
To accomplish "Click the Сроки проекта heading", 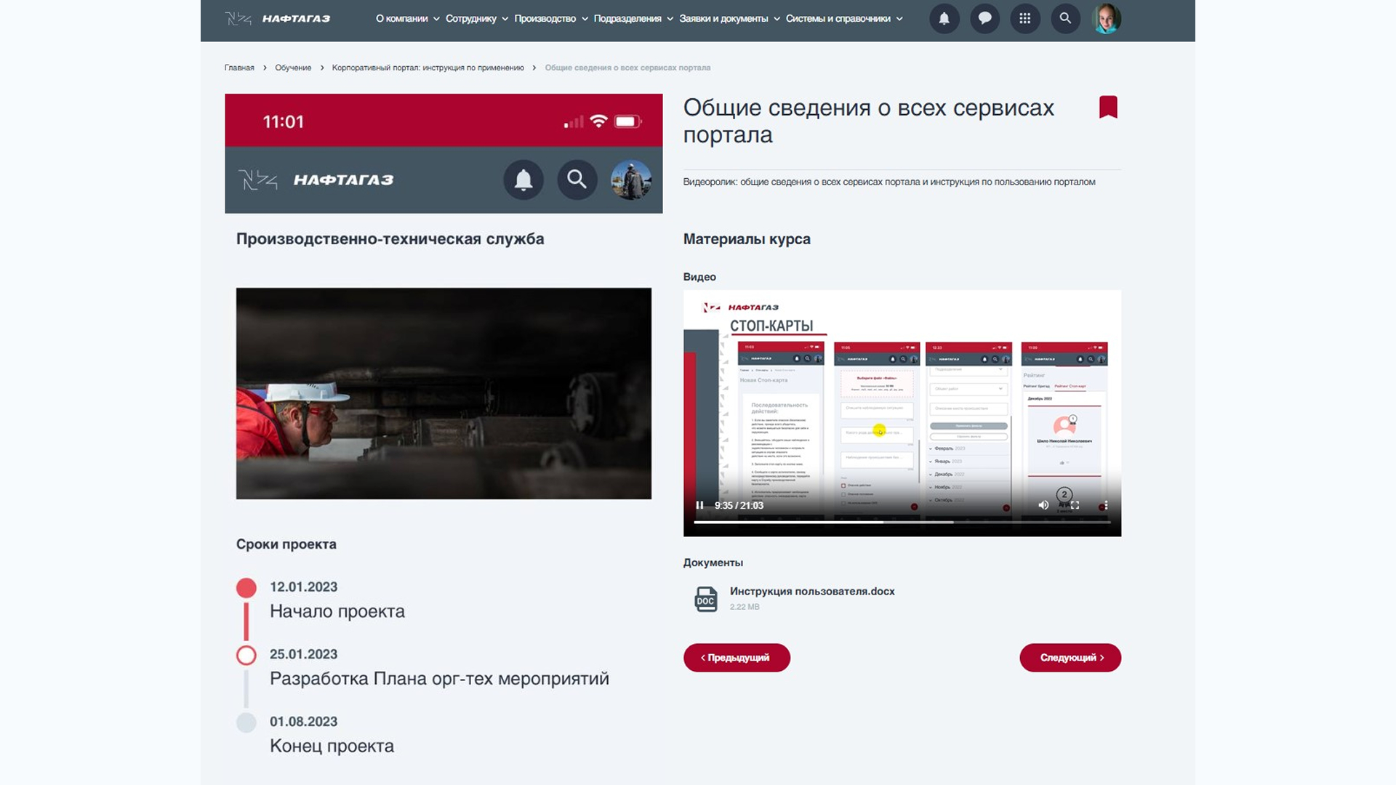I will [x=286, y=544].
